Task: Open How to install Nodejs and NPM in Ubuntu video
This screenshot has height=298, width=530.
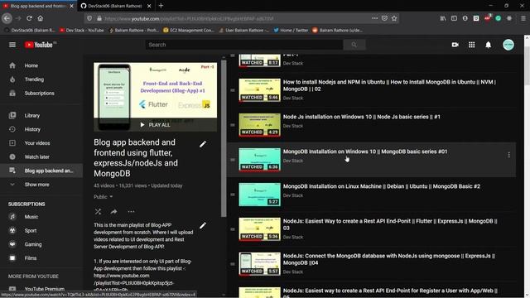Action: [x=389, y=85]
